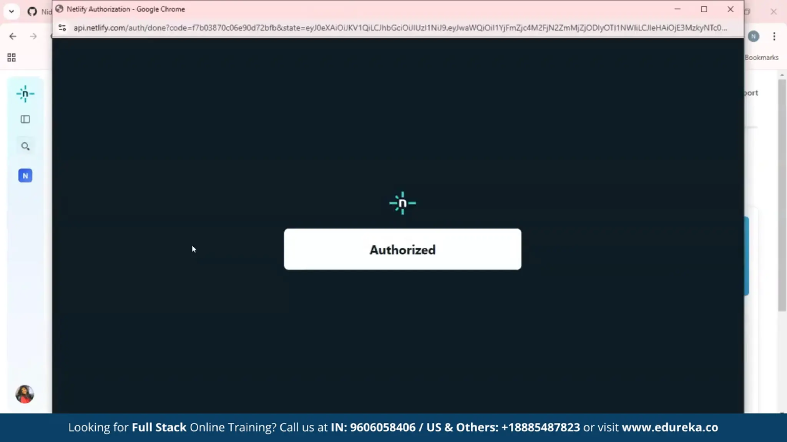The height and width of the screenshot is (442, 787).
Task: Open search from the Netlify sidebar
Action: 25,146
